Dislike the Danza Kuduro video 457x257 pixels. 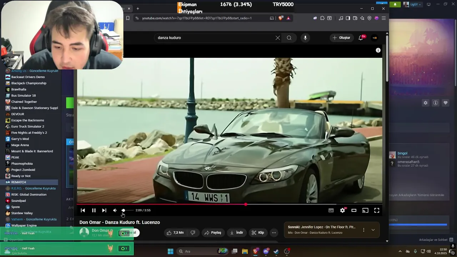pos(193,233)
